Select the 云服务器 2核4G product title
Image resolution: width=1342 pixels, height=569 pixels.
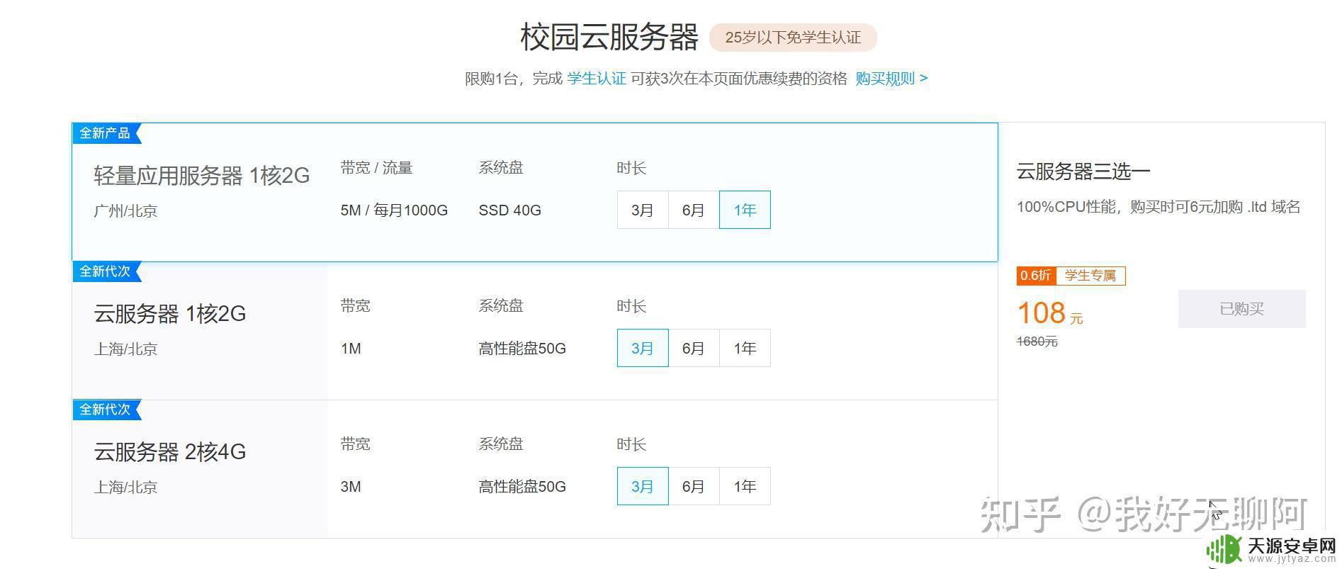click(170, 451)
